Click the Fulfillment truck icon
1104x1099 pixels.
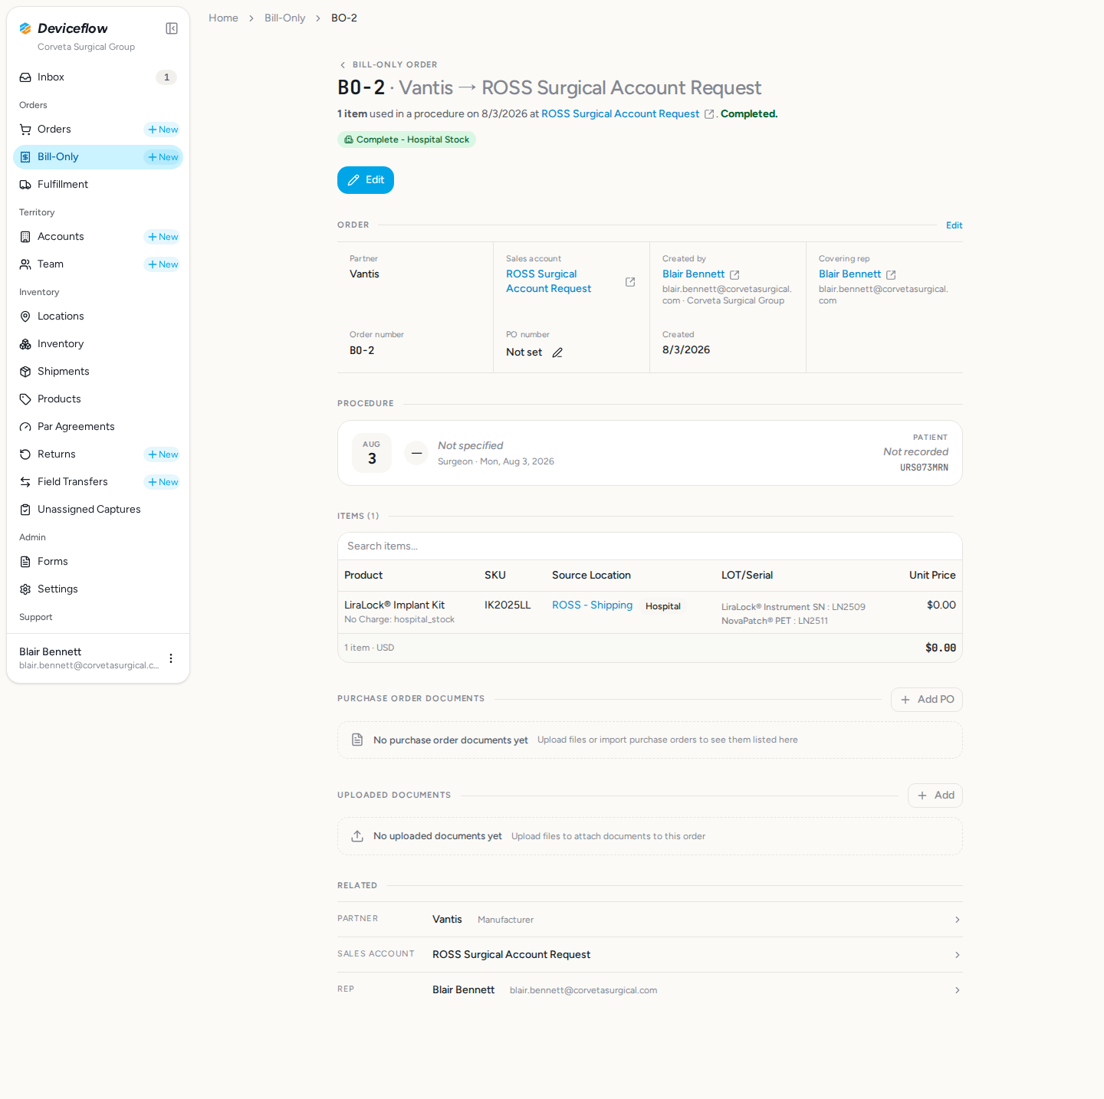pos(25,185)
